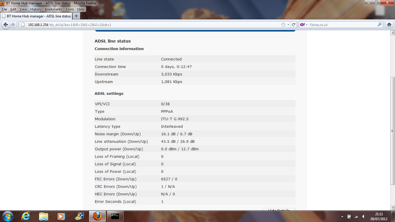
Task: Select the BT Home Hub manager tab
Action: (x=36, y=16)
